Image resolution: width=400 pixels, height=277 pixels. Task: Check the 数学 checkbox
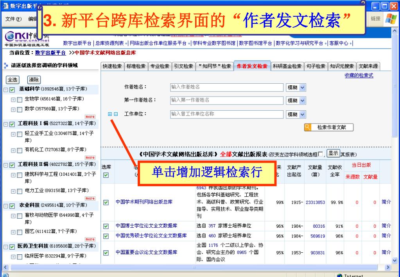click(x=20, y=110)
